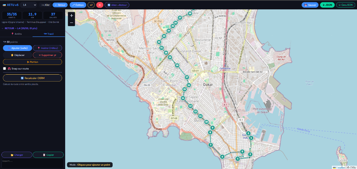Screen dimensions: 357x169
Task: Click the 35/35 arrêts counter
Action: pos(12,15)
